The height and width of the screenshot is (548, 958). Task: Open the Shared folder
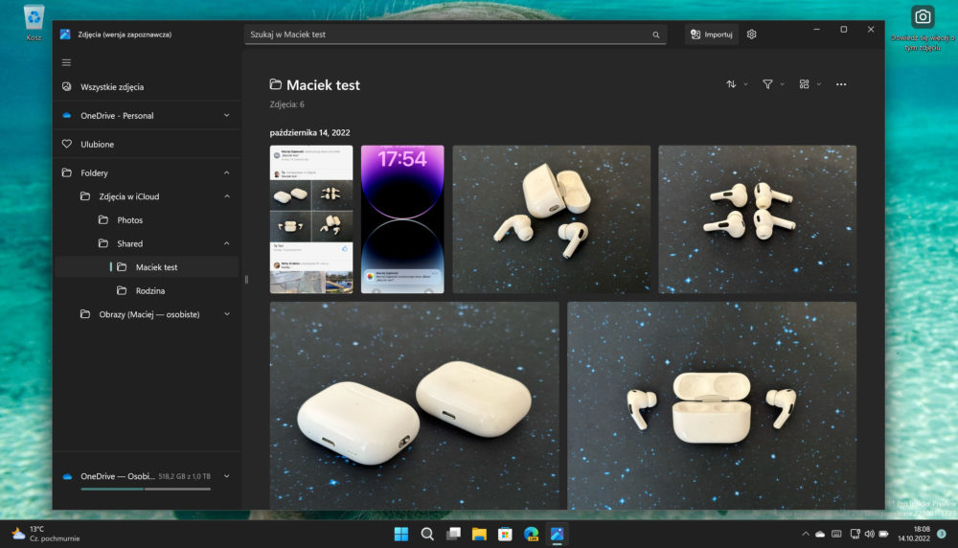pyautogui.click(x=147, y=243)
